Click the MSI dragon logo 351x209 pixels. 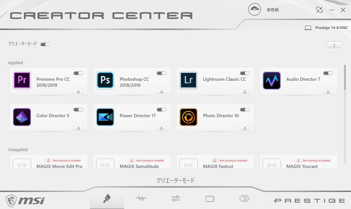11,200
